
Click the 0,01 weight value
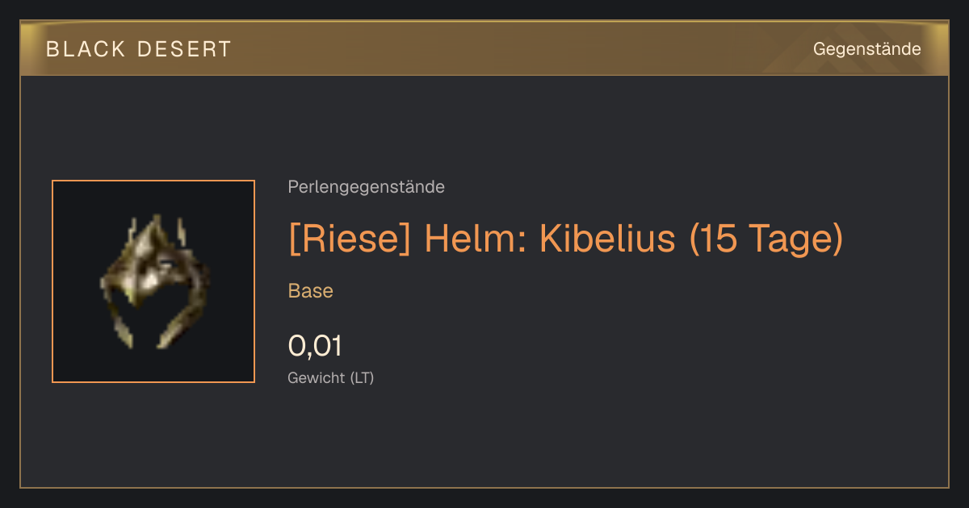point(315,346)
